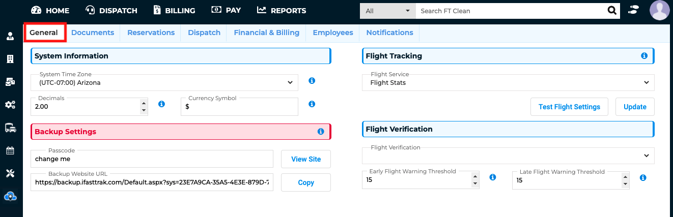Click the Passcode field

click(152, 159)
